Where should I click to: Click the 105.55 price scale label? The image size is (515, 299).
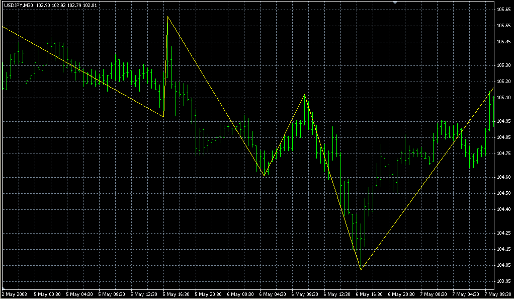coord(503,26)
